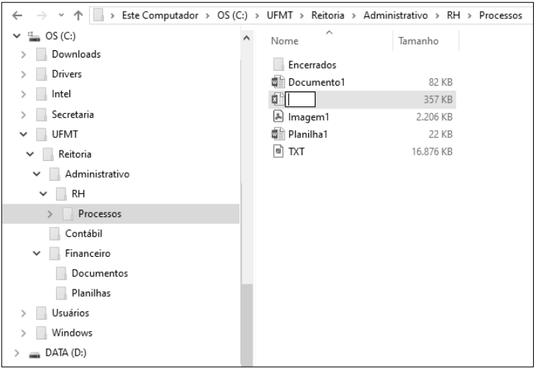Open the Encerrados folder icon
Viewport: 536px width, 369px height.
(x=278, y=65)
